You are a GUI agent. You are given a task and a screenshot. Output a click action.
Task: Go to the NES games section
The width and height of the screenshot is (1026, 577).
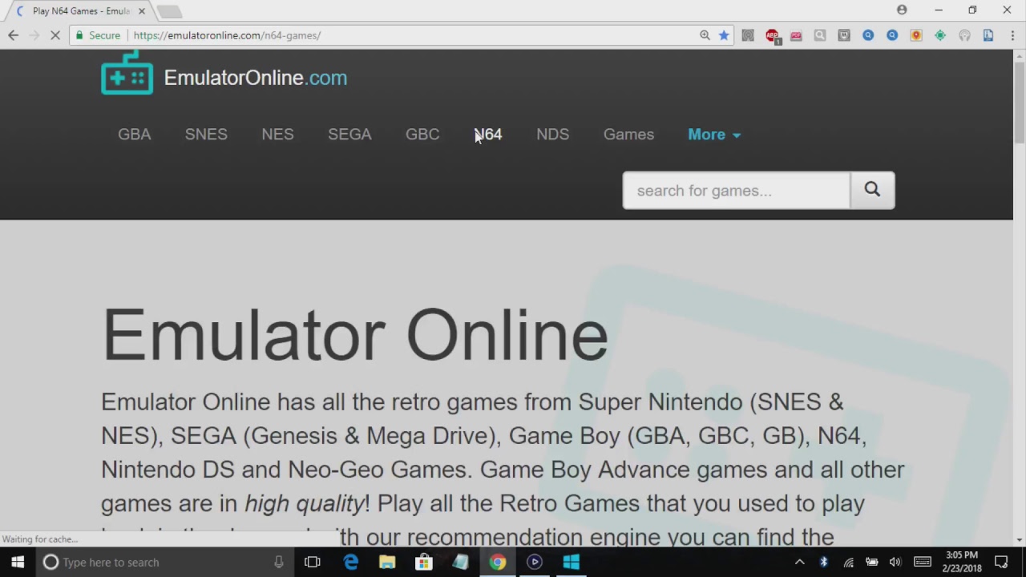[277, 135]
